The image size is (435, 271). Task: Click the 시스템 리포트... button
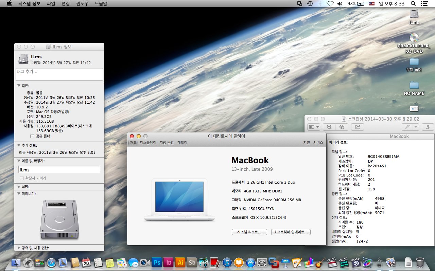coord(249,232)
